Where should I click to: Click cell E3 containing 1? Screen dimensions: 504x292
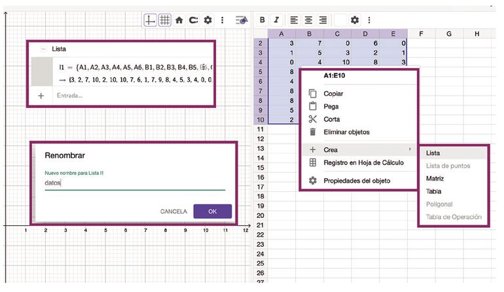[393, 53]
